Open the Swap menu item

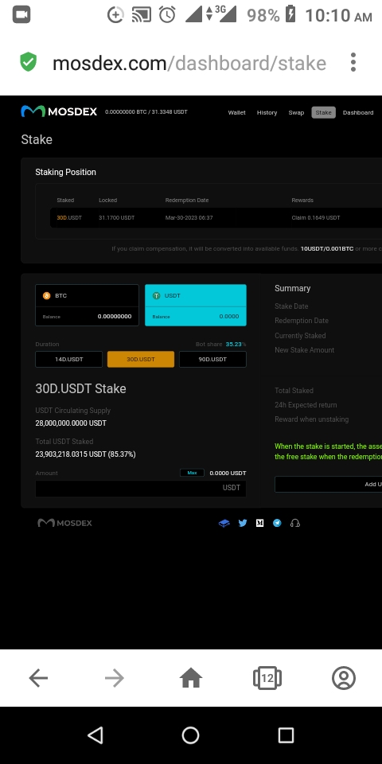pyautogui.click(x=296, y=112)
